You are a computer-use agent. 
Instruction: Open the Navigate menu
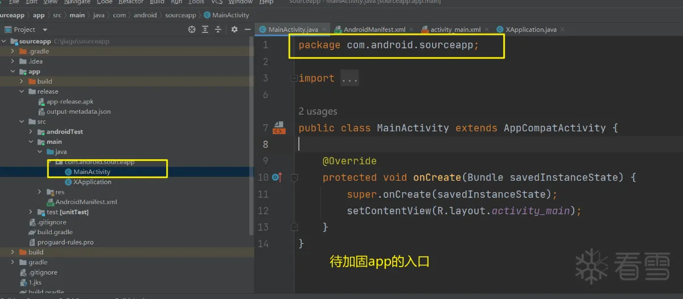point(77,2)
